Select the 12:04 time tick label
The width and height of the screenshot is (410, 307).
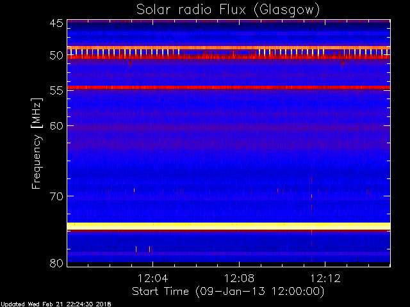point(152,278)
